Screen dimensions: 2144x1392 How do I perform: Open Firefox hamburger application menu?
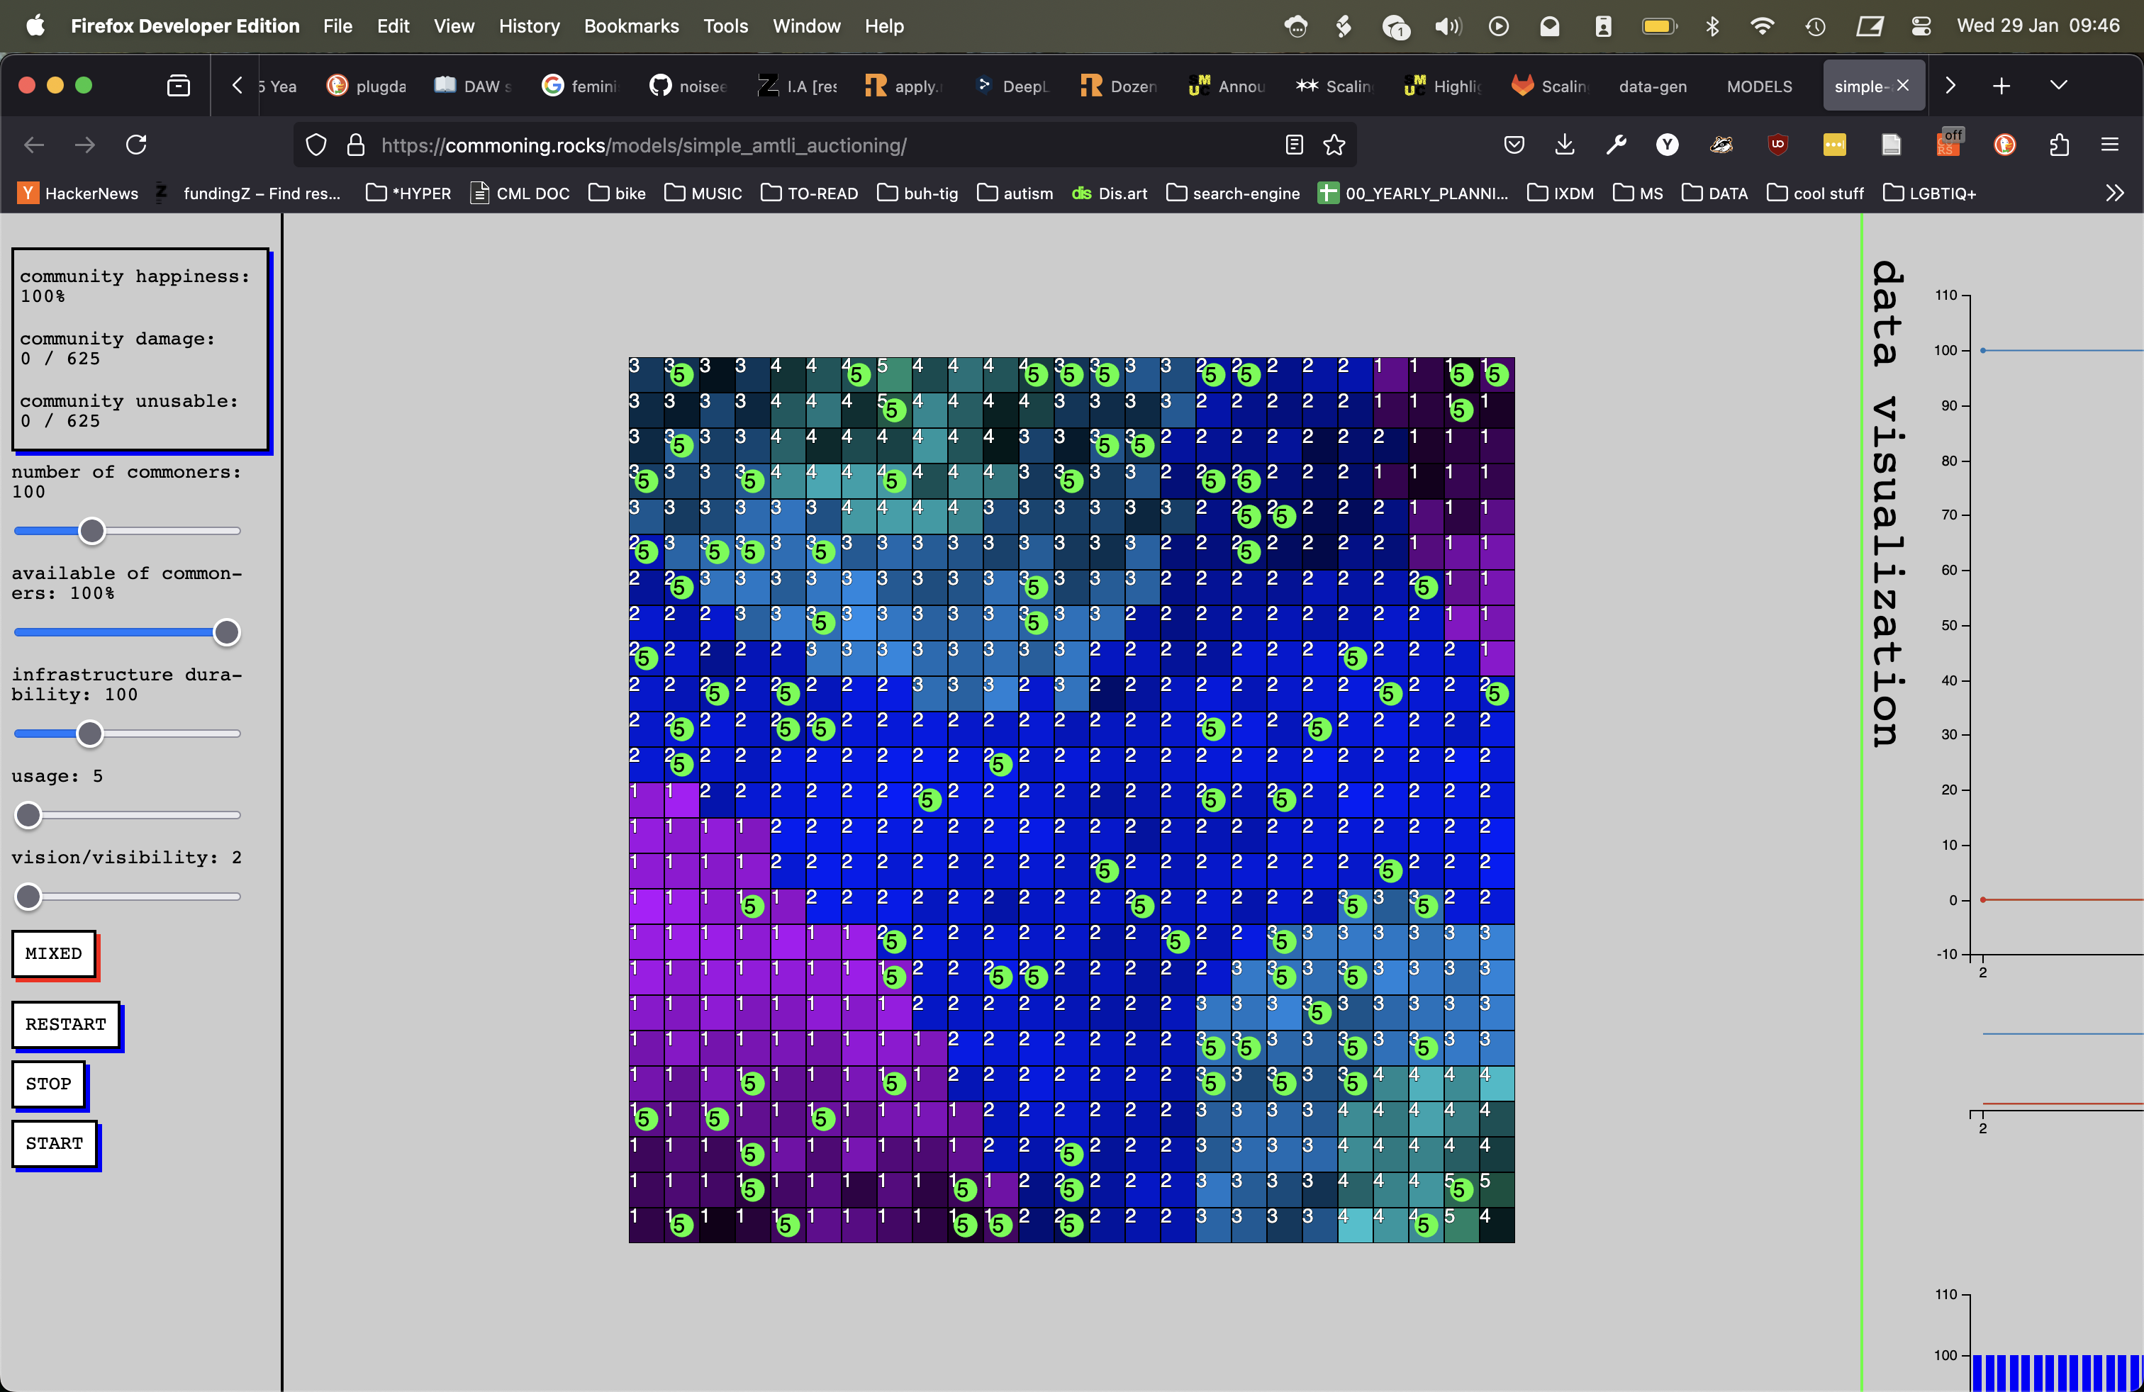coord(2110,145)
